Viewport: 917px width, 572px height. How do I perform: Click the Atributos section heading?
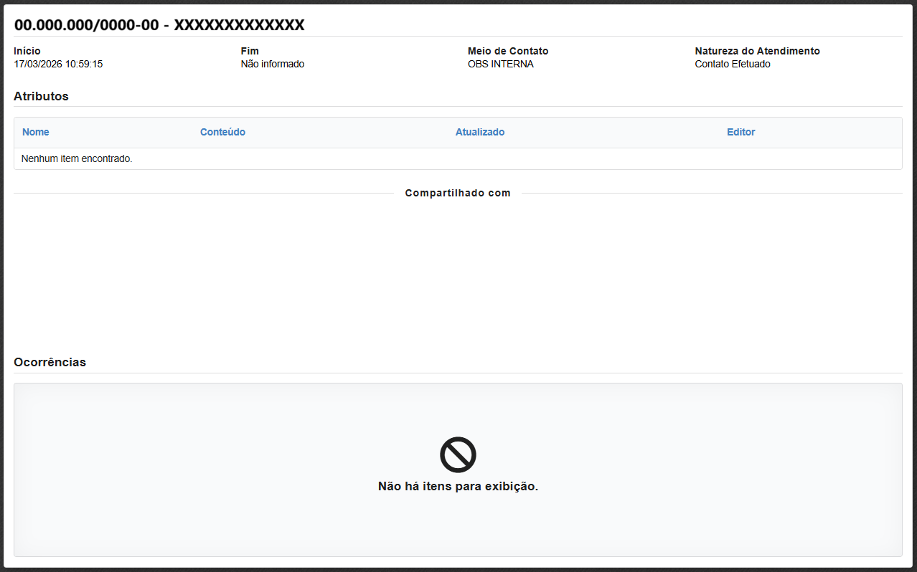(x=41, y=96)
